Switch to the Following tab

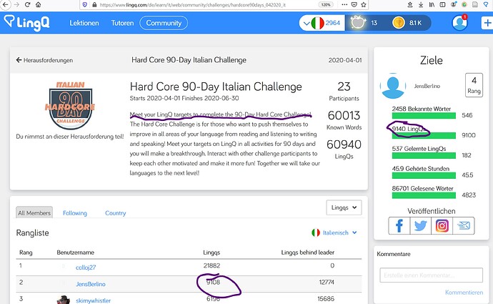click(75, 213)
